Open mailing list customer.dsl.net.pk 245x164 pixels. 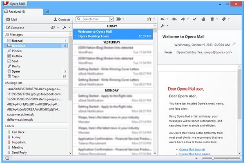(20, 115)
